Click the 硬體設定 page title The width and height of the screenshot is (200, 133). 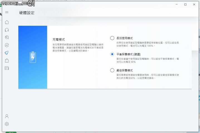pyautogui.click(x=27, y=13)
